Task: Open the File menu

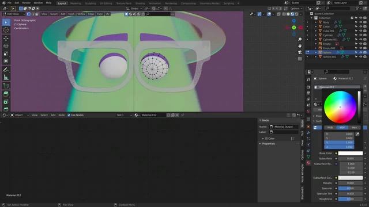Action: point(9,3)
